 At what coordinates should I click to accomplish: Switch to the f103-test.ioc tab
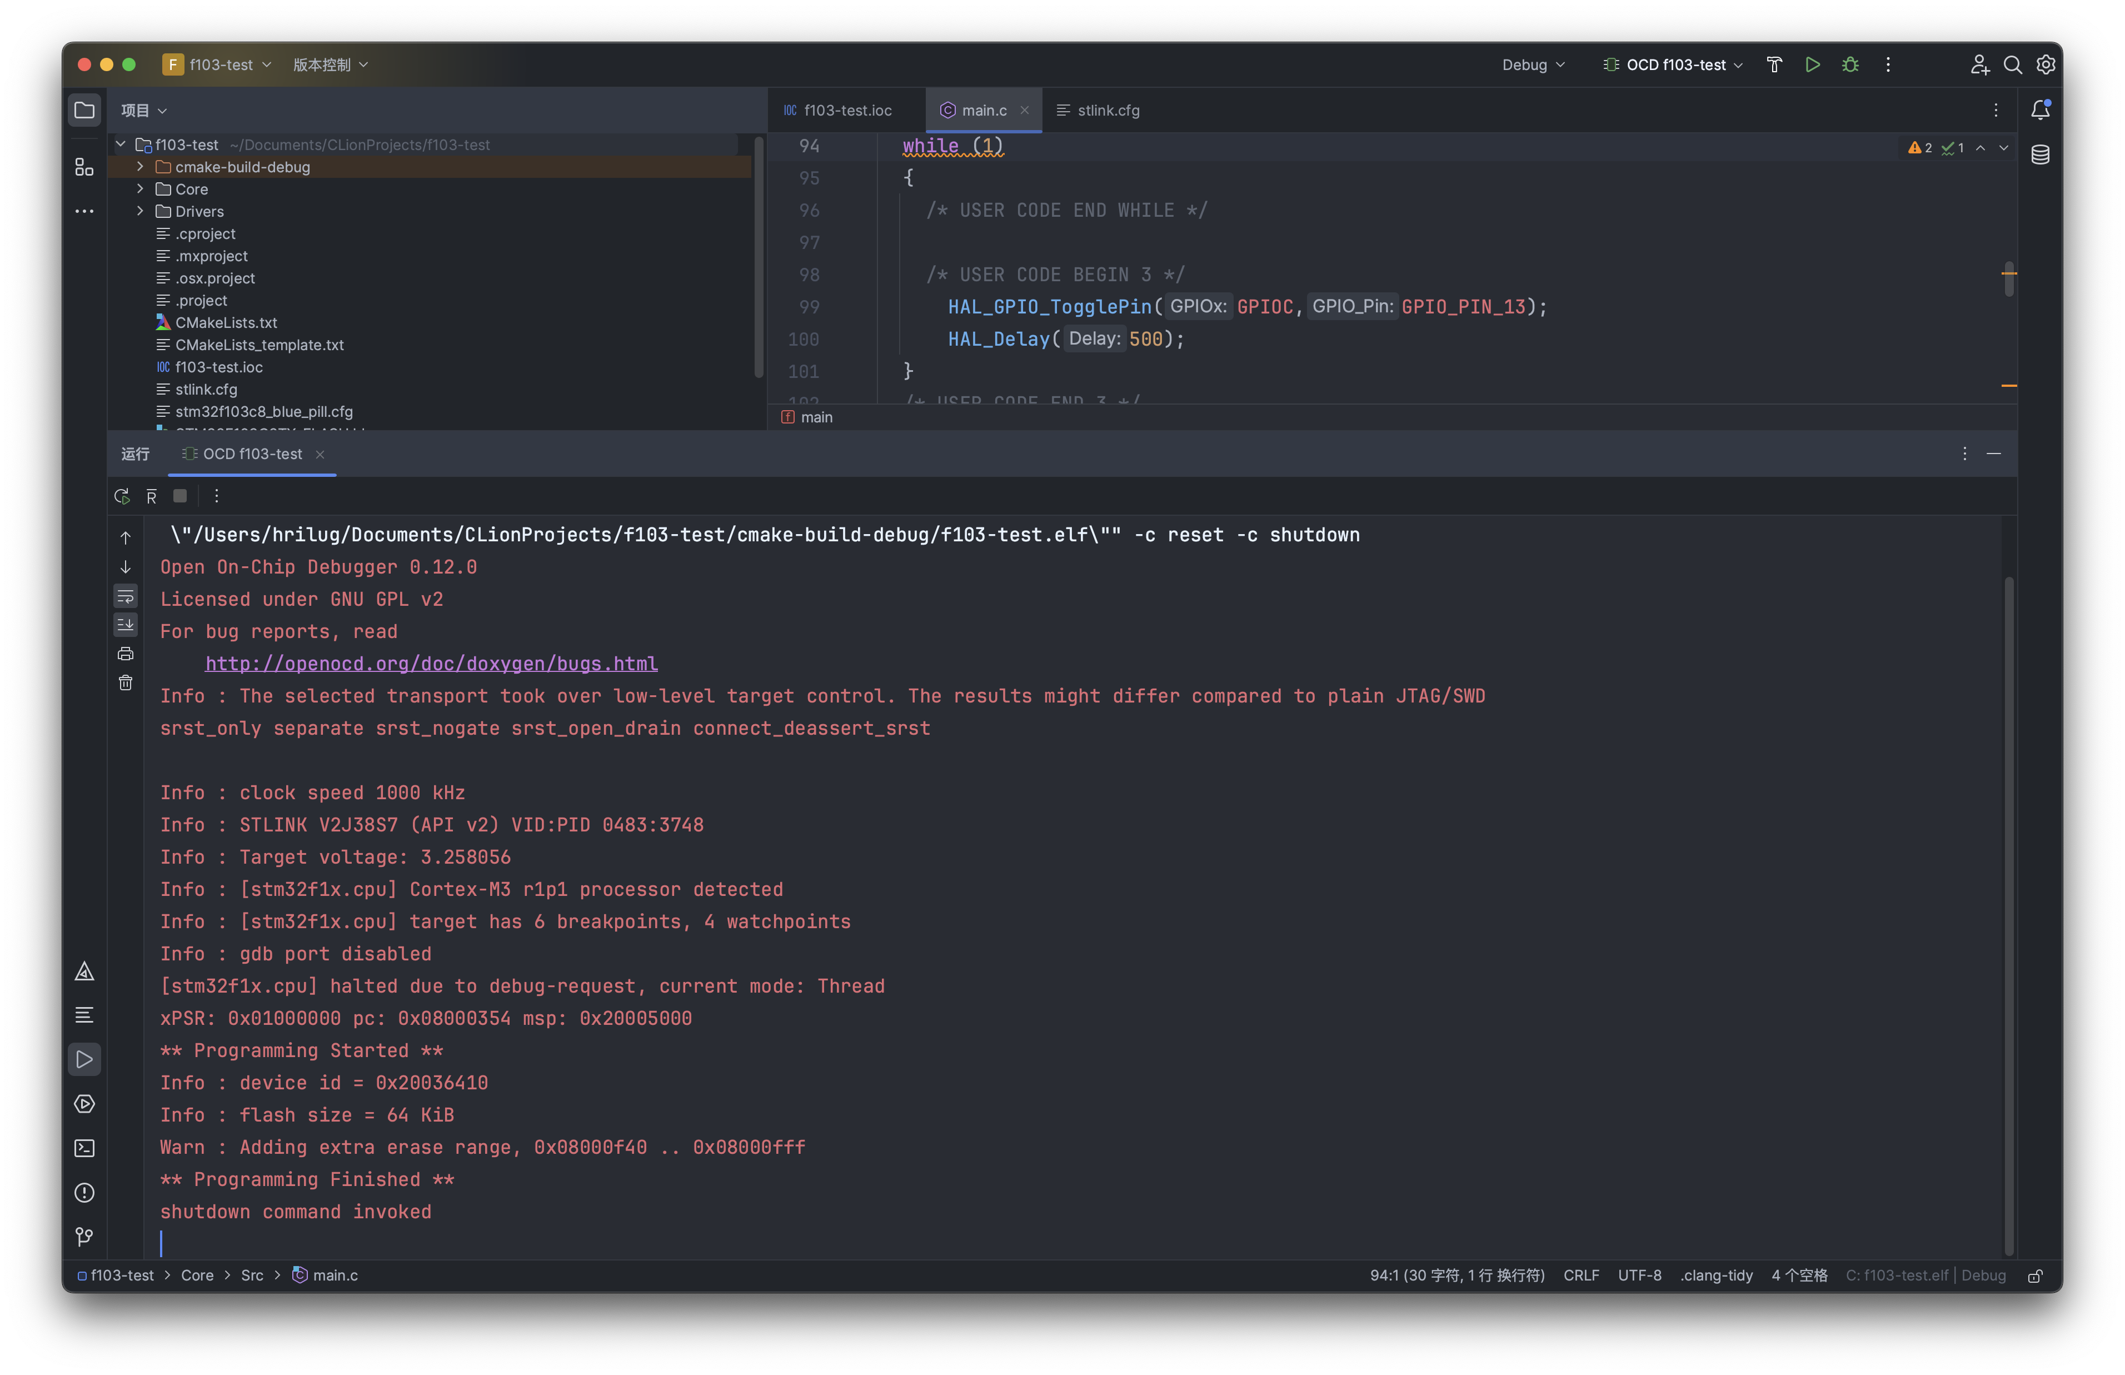click(x=838, y=110)
